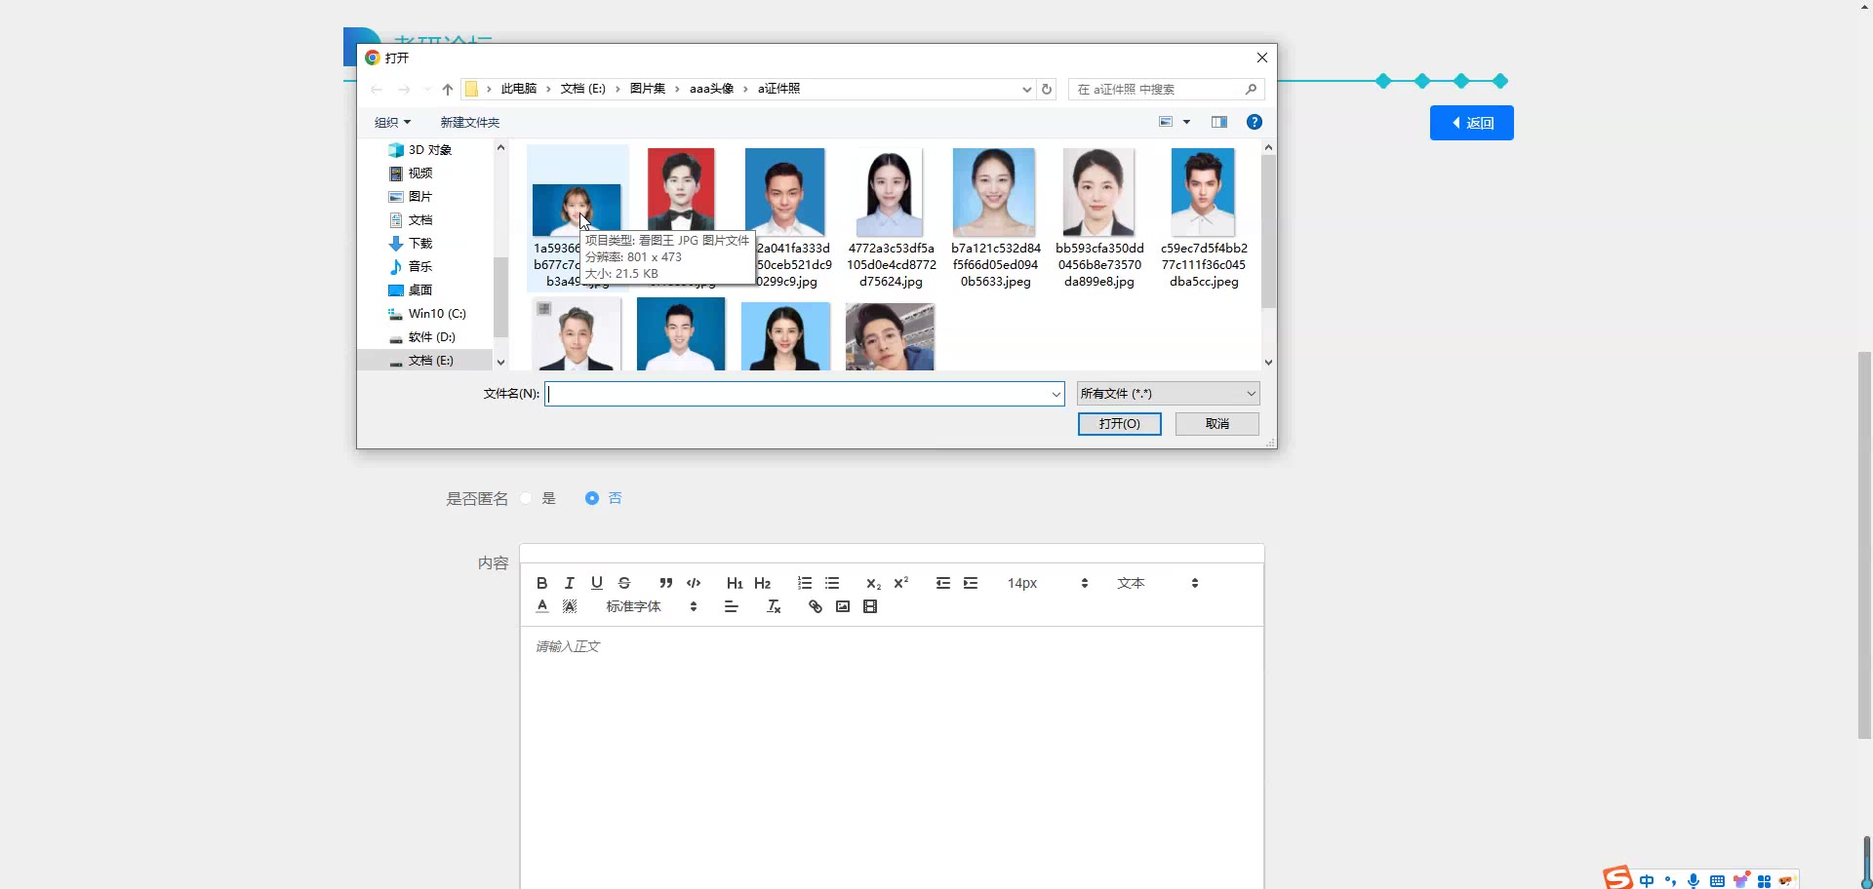Screen dimensions: 1873x889
Task: Create an ordered numbered list
Action: (x=804, y=583)
